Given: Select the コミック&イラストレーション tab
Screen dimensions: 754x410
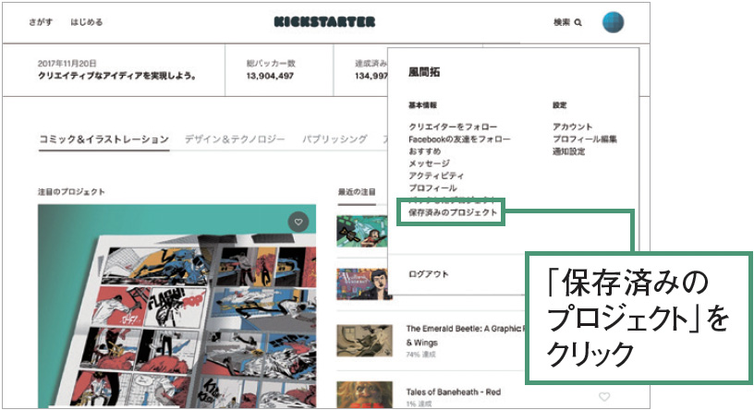Looking at the screenshot, I should click(x=103, y=139).
